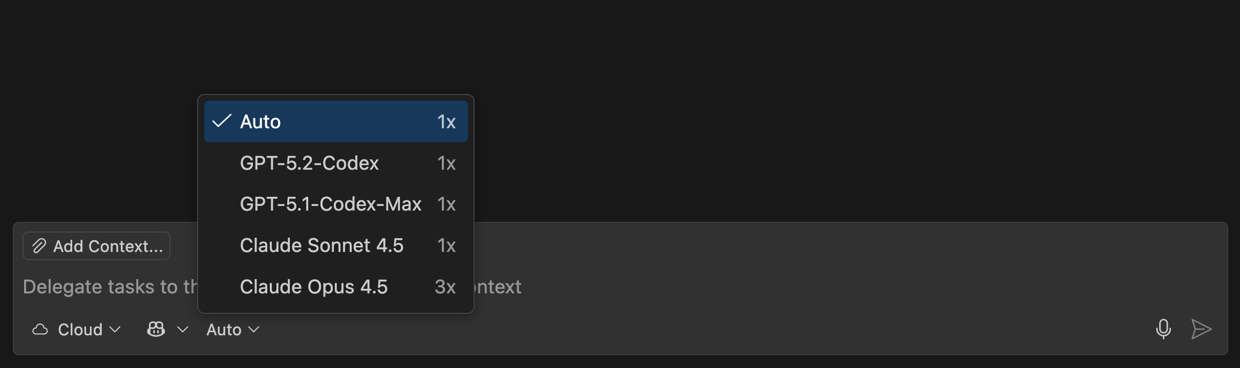Click the paperclip icon on Add Context
Image resolution: width=1240 pixels, height=368 pixels.
click(x=39, y=246)
